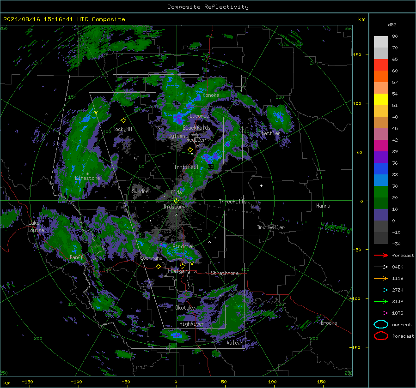Click the Innisfail label
The width and height of the screenshot is (416, 388).
[186, 167]
